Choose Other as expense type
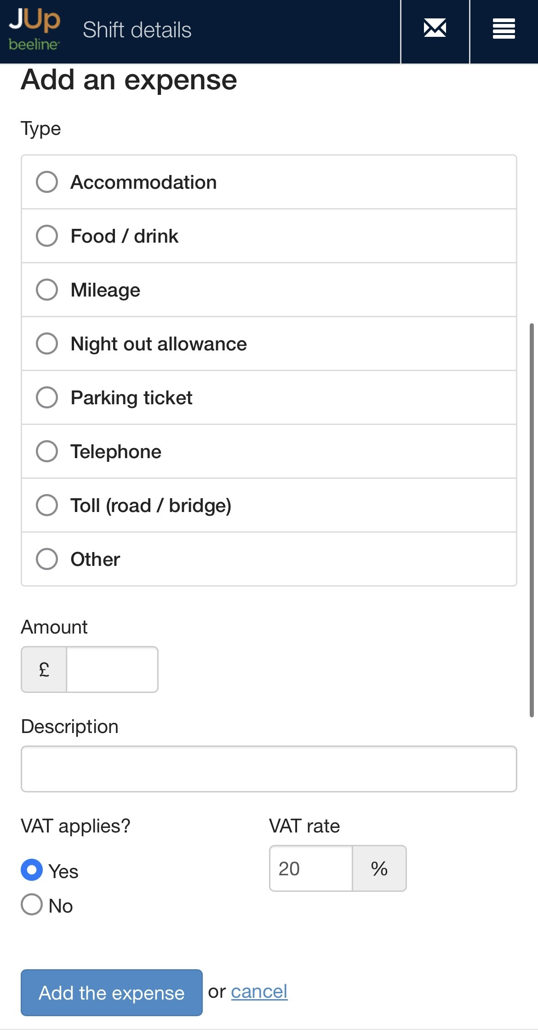Image resolution: width=538 pixels, height=1030 pixels. pos(47,559)
